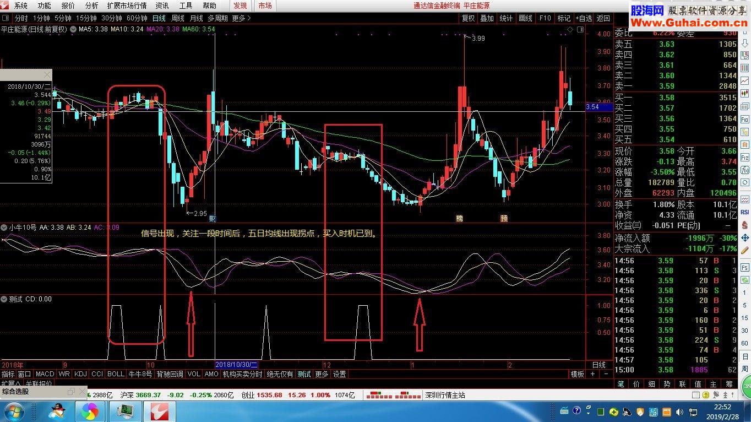This screenshot has height=422, width=751.
Task: Switch to 笔 tab in the quote panel
Action: [x=621, y=384]
